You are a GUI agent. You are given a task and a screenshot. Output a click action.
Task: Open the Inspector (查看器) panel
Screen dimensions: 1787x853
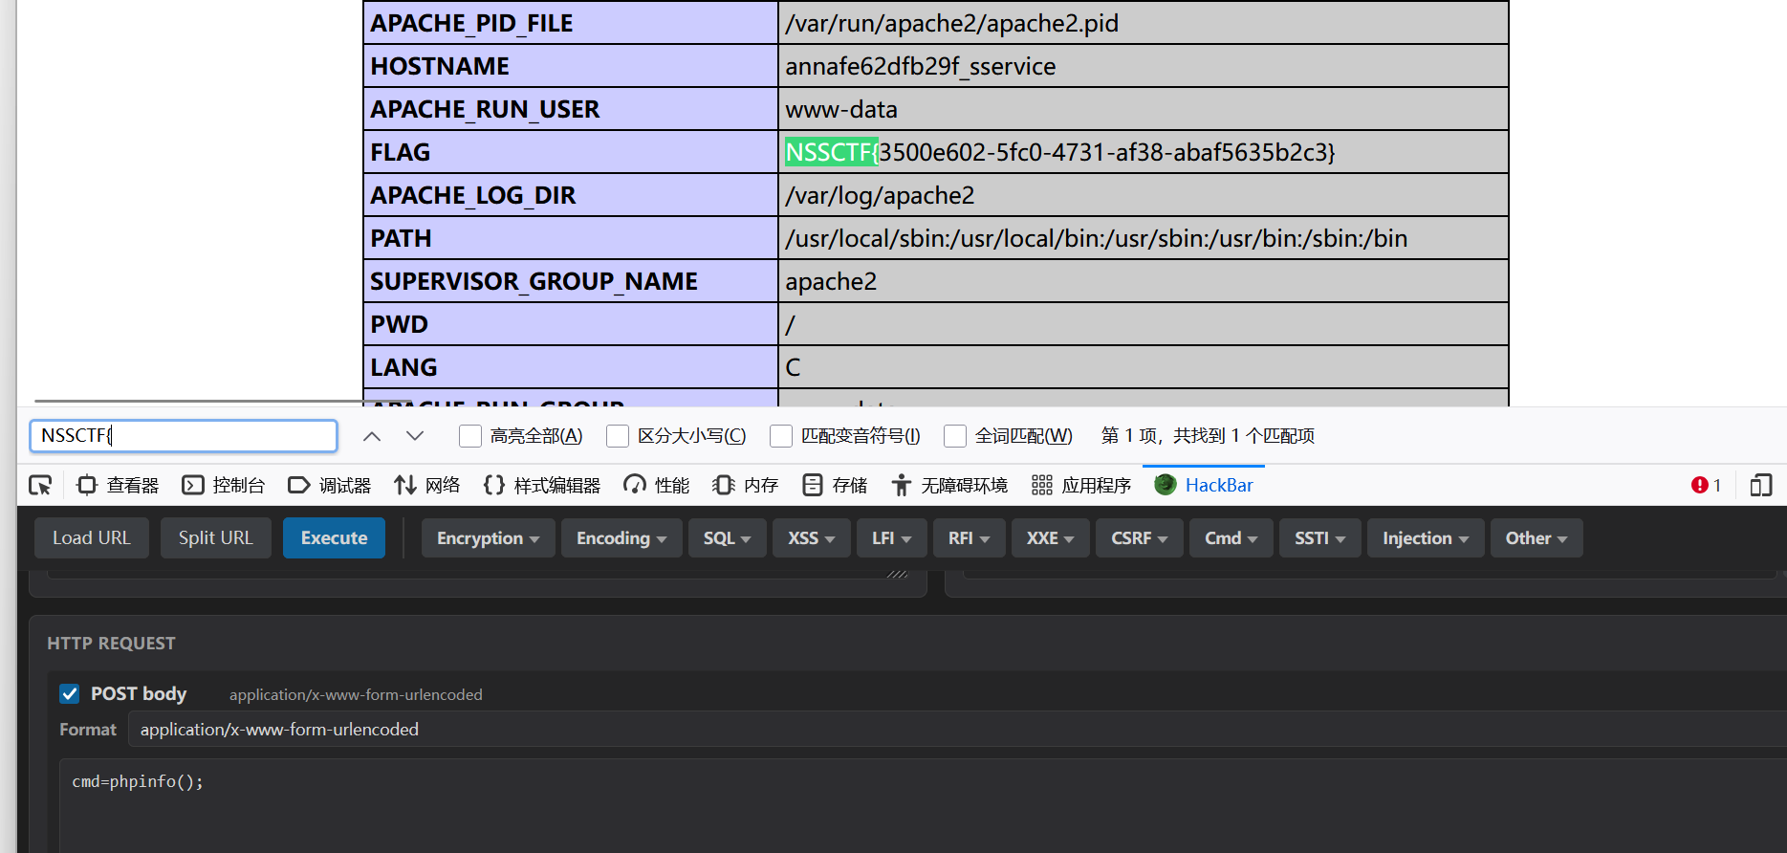pyautogui.click(x=118, y=486)
